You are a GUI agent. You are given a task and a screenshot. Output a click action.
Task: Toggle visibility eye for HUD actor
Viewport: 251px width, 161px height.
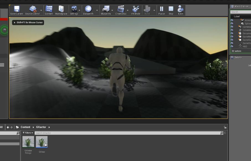click(x=232, y=46)
